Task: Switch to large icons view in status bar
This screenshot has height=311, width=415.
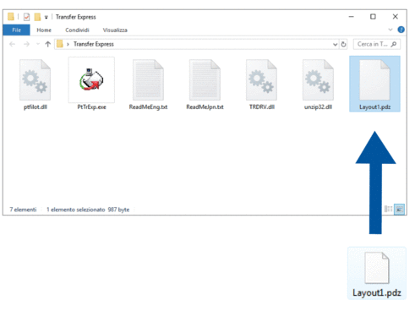Action: pos(399,210)
